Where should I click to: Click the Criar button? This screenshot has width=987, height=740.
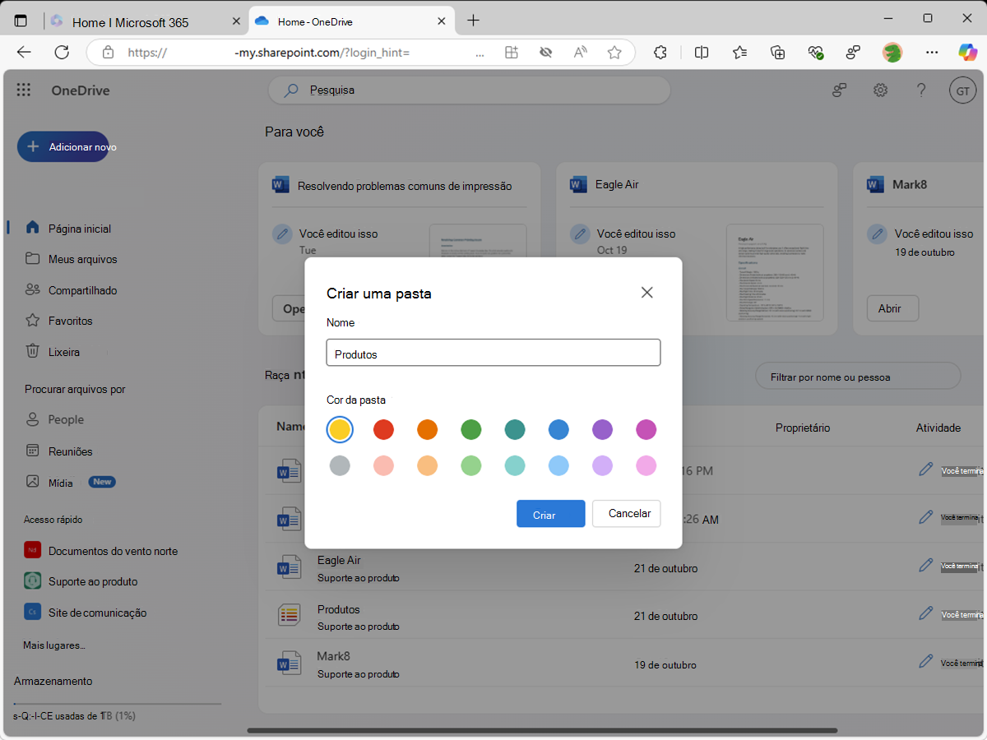click(551, 514)
